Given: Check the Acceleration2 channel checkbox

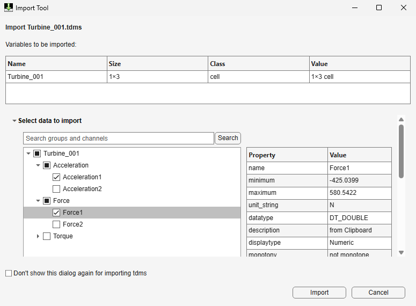Looking at the screenshot, I should [x=56, y=189].
